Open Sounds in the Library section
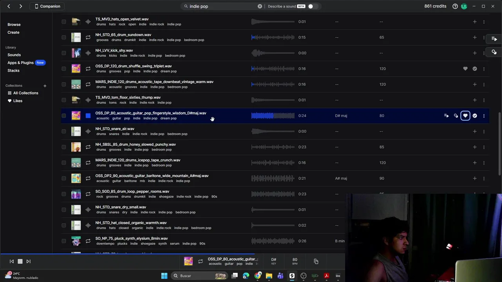This screenshot has height=282, width=502. (x=14, y=55)
